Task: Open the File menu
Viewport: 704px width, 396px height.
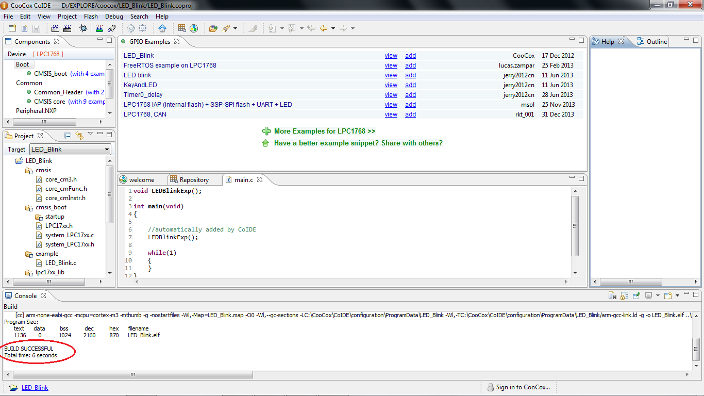Action: [x=8, y=16]
